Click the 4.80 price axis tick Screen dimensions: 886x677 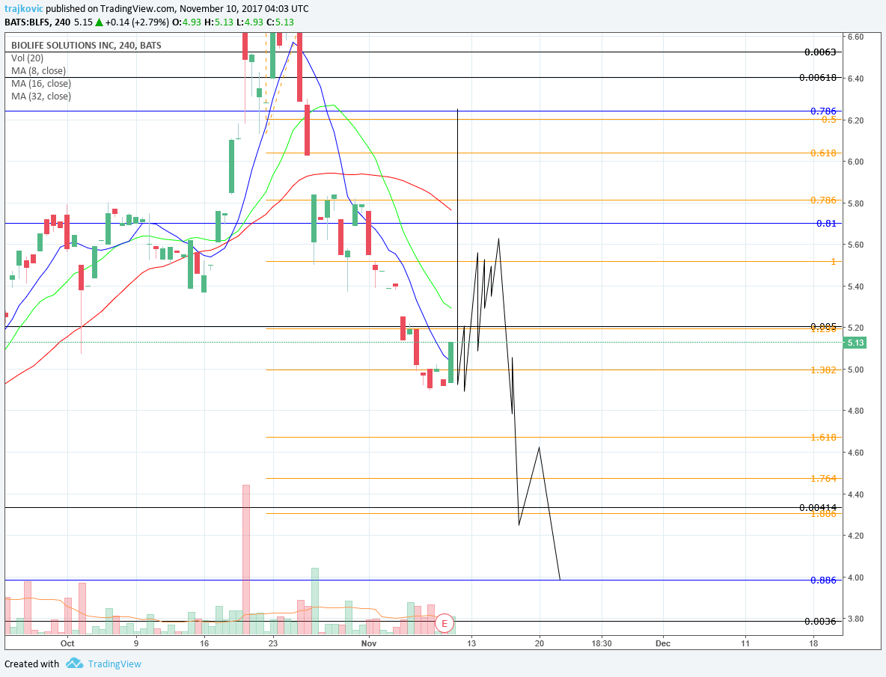tap(855, 411)
